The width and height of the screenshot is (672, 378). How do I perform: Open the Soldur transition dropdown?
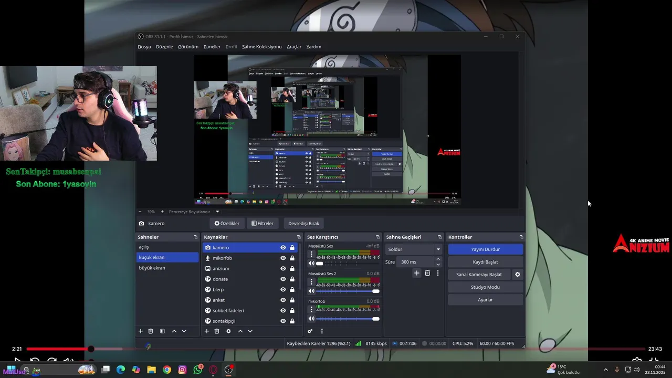tap(414, 249)
